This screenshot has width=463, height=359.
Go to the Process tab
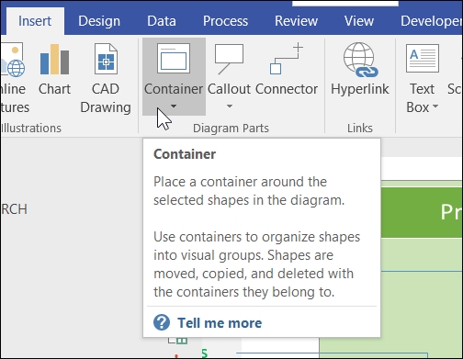[225, 21]
